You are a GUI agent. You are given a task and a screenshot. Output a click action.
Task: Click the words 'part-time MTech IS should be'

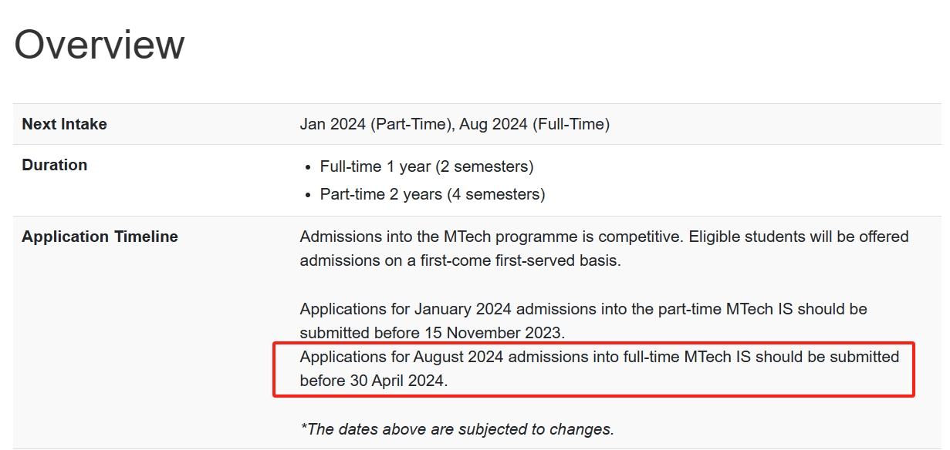coord(796,309)
